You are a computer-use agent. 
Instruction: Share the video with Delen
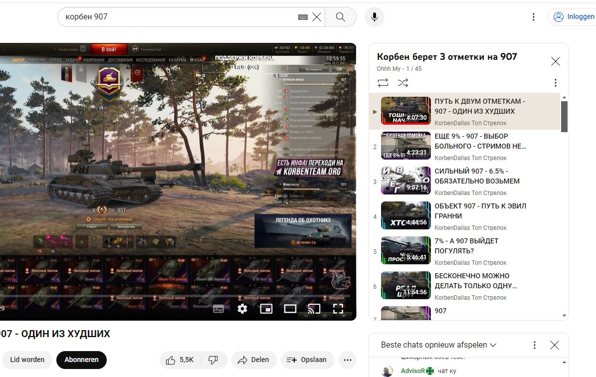pyautogui.click(x=254, y=360)
